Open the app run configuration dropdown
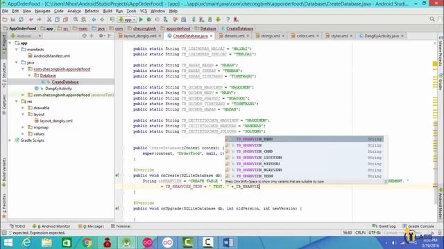Viewport: 444px width, 249px height. (x=128, y=19)
